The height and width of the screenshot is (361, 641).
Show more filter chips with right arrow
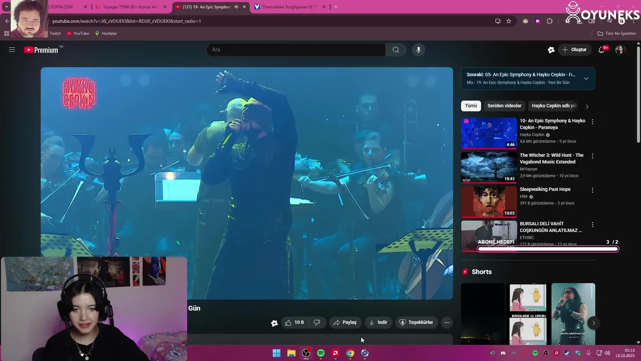[x=587, y=106]
